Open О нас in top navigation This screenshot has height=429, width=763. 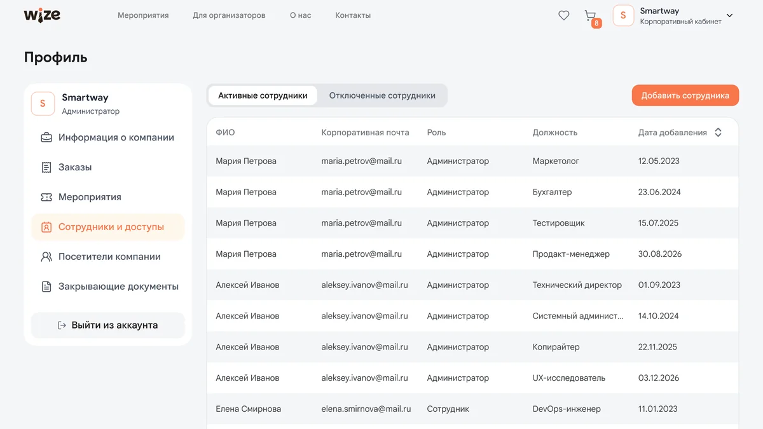click(x=301, y=15)
